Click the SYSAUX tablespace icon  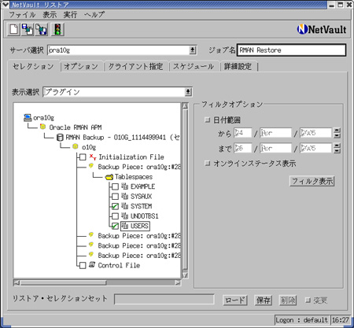click(x=124, y=196)
